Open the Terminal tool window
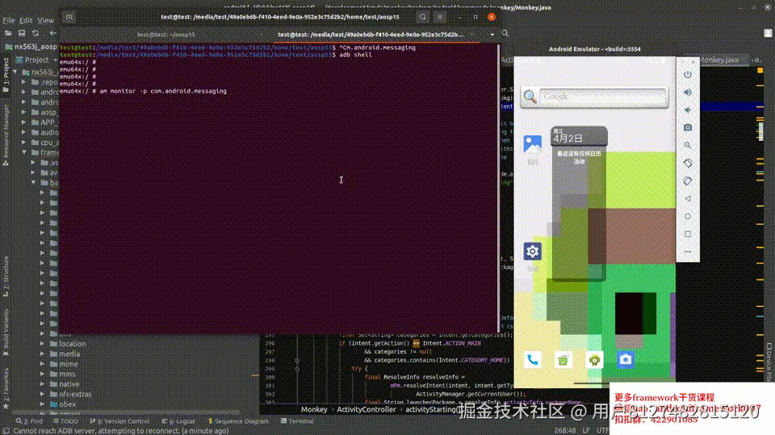Viewport: 775px width, 435px height. coord(297,421)
